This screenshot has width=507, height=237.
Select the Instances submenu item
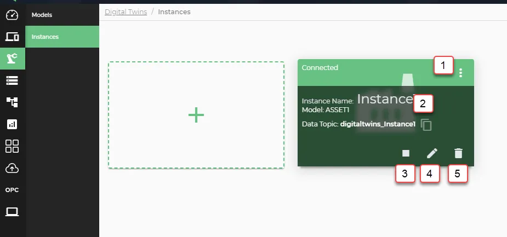coord(62,37)
